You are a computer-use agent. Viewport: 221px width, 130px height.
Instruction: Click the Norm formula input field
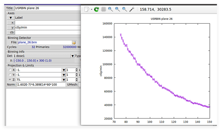click(41, 85)
